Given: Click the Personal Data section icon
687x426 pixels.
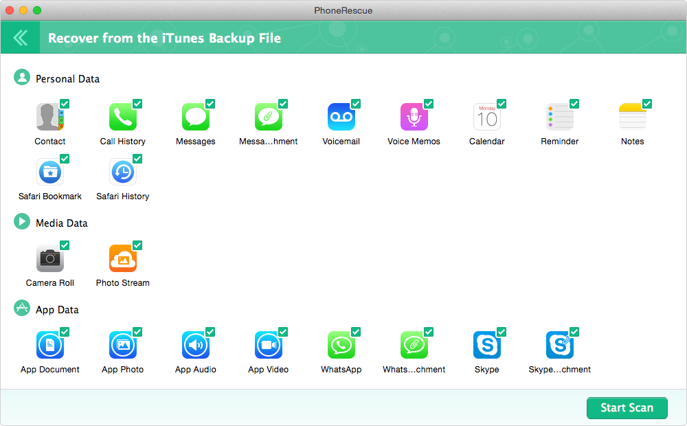Looking at the screenshot, I should (x=22, y=78).
